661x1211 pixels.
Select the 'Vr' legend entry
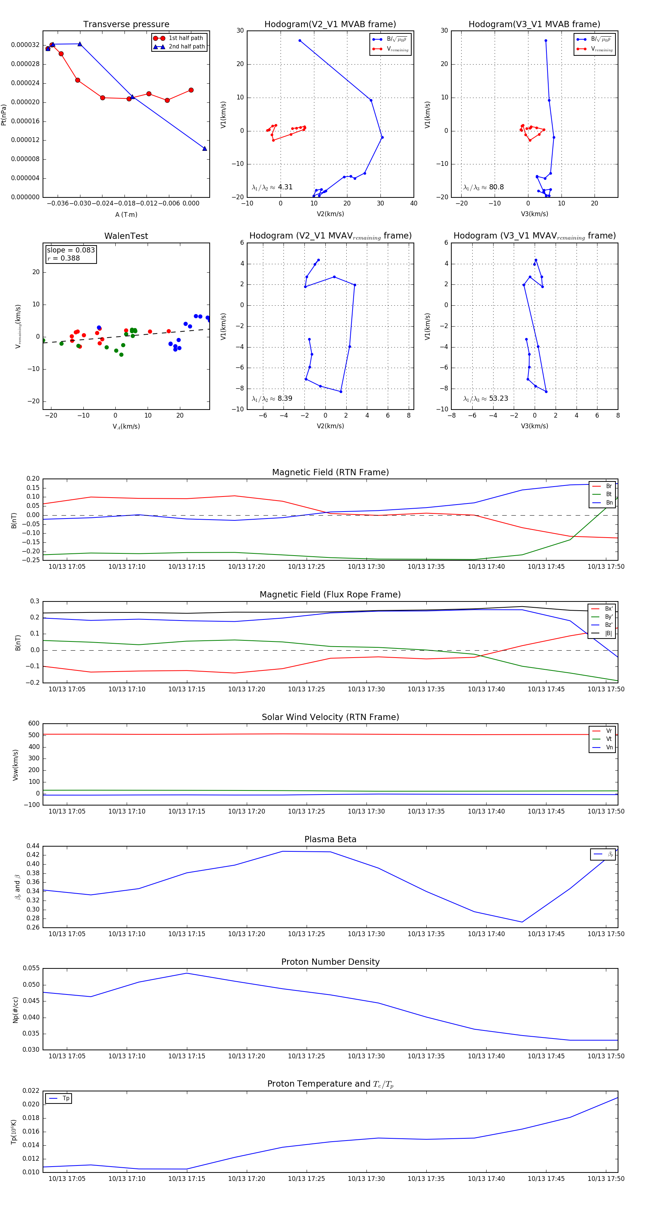coord(602,731)
